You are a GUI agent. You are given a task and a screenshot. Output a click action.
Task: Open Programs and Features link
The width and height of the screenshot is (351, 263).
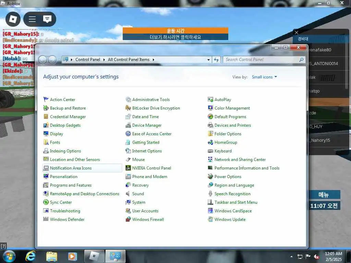click(71, 185)
